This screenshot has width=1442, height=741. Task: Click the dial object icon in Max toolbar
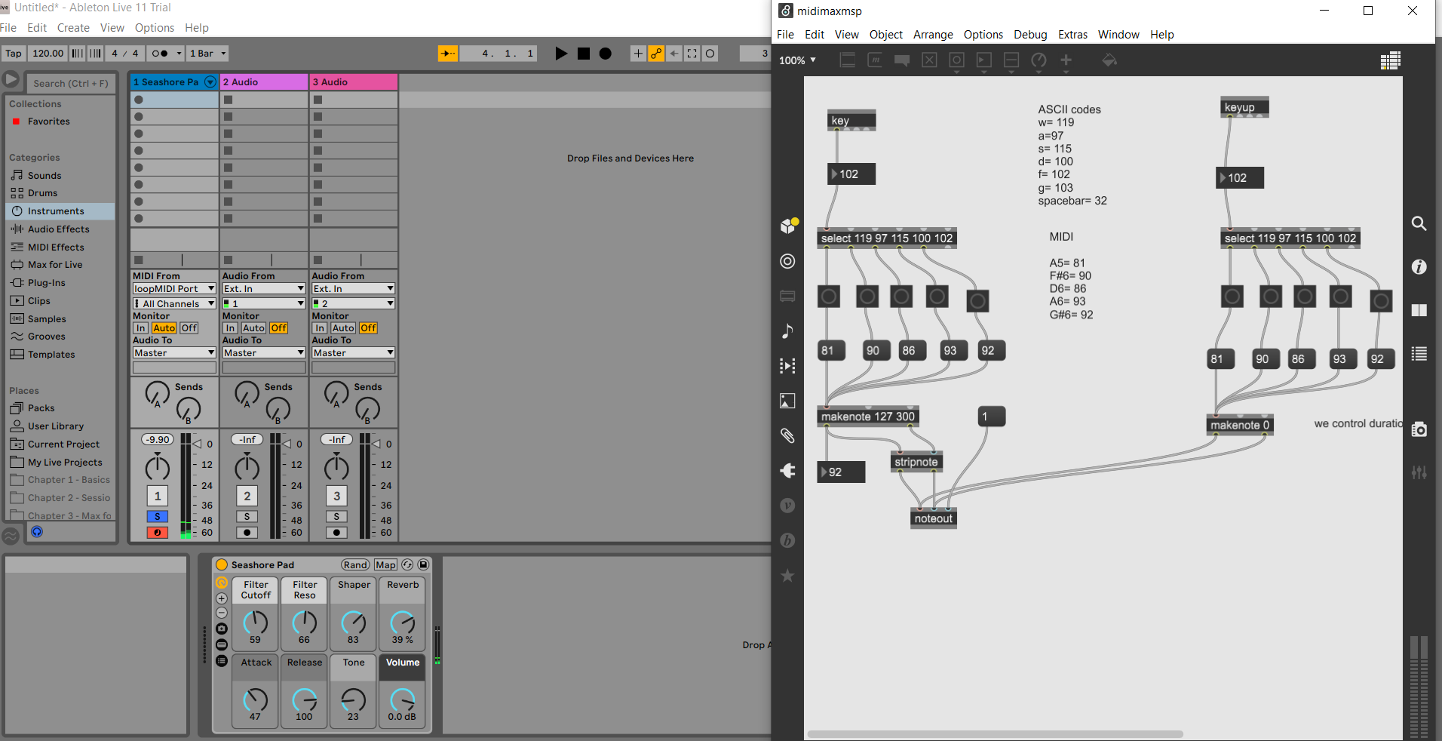click(1039, 60)
